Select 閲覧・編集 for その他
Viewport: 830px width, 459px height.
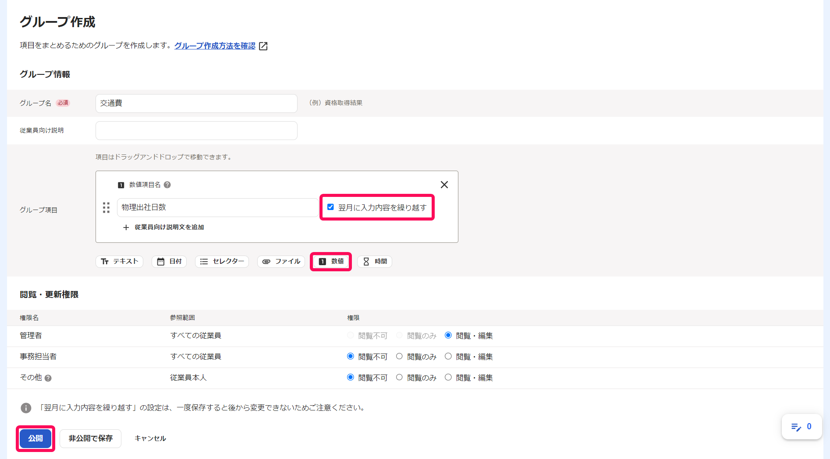[x=448, y=377]
